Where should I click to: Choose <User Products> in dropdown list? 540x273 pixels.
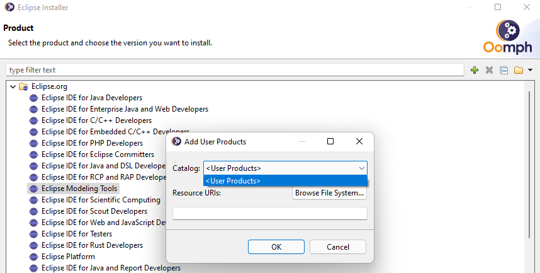tap(285, 181)
